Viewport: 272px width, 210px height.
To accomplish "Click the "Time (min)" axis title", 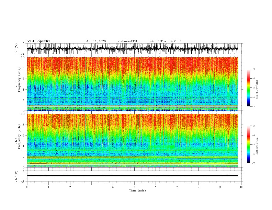I will pyautogui.click(x=137, y=190).
